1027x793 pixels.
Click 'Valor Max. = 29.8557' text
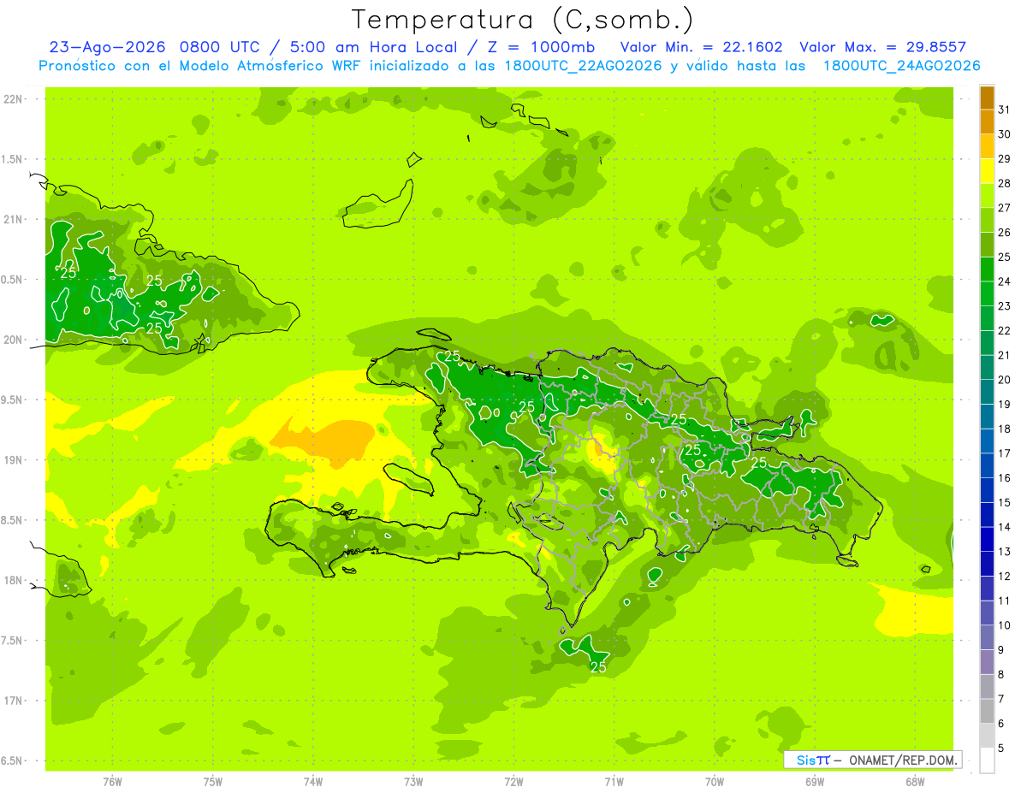pos(883,47)
